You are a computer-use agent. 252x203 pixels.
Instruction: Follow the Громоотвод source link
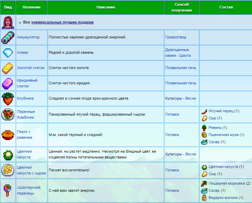176,37
